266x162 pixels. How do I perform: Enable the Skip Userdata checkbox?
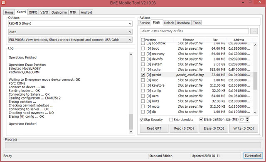(171, 120)
